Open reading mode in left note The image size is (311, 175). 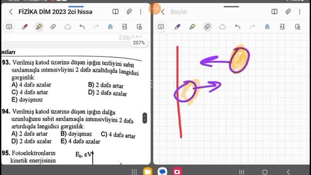point(116,12)
